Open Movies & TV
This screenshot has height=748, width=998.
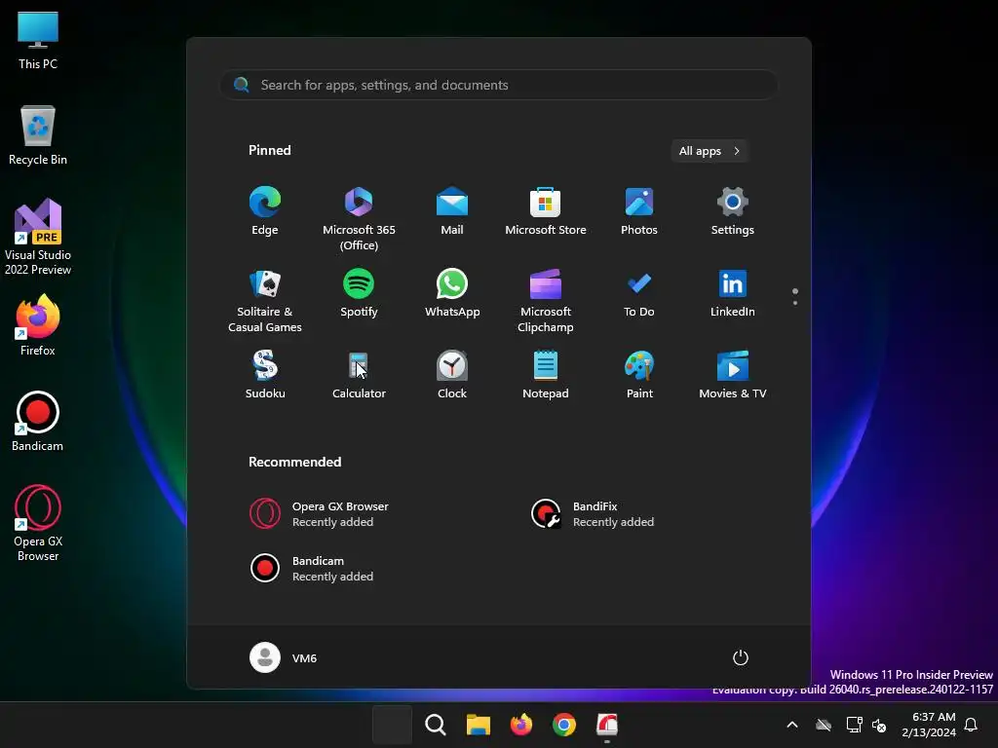(733, 375)
